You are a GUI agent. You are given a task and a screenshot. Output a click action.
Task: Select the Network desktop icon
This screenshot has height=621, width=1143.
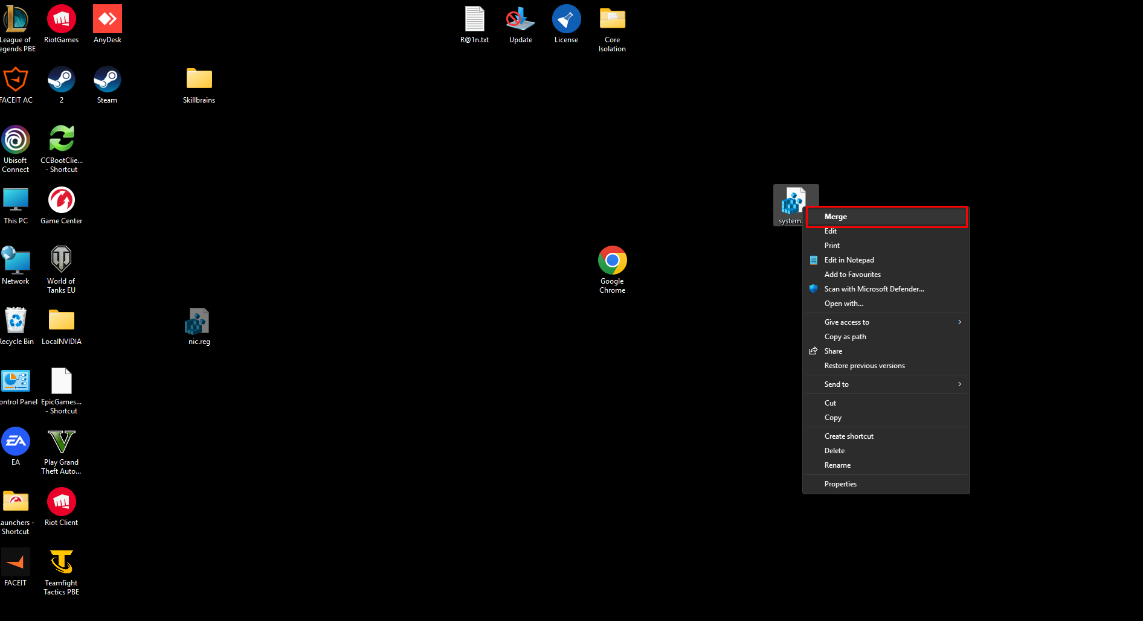(x=16, y=266)
